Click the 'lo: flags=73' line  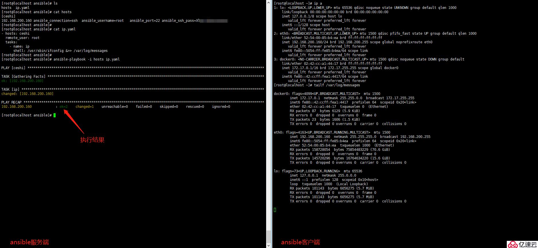(318, 171)
